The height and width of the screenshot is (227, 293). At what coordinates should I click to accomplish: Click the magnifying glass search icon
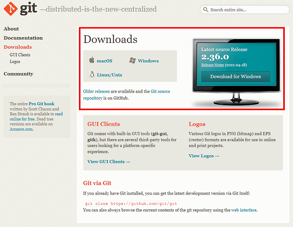205,9
